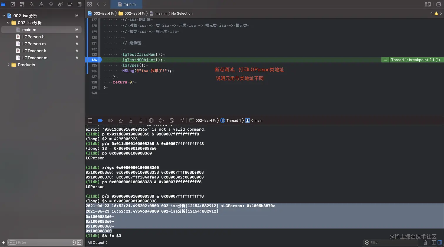Image resolution: width=444 pixels, height=247 pixels.
Task: Open environment overrides
Action: pyautogui.click(x=172, y=120)
